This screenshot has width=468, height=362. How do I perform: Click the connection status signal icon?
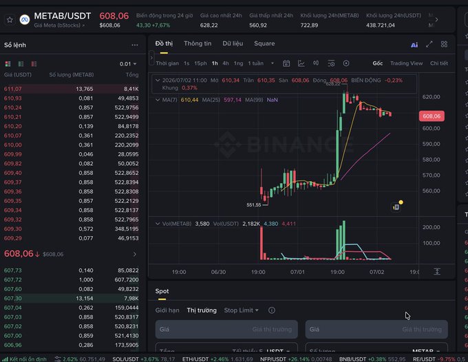tap(5, 359)
